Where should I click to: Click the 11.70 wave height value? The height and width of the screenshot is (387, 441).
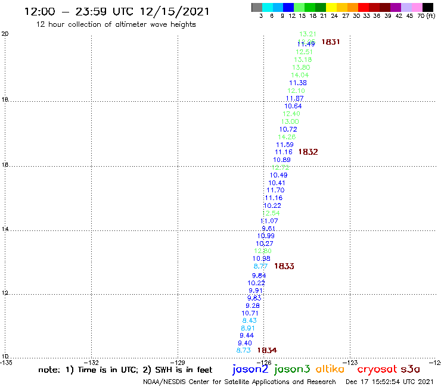pos(275,191)
